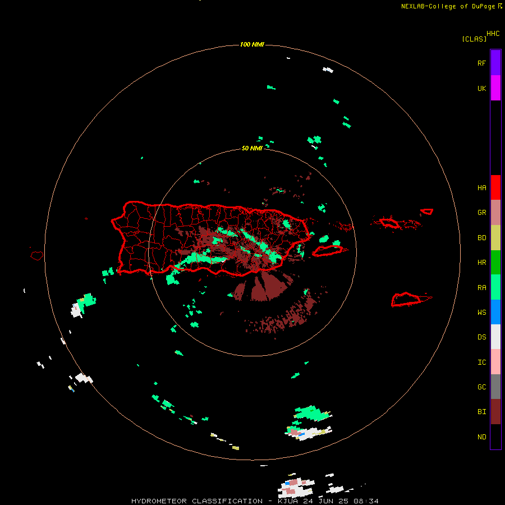Click the "HYDROMETEOR CLASSIFICATION" title text

pyautogui.click(x=197, y=501)
